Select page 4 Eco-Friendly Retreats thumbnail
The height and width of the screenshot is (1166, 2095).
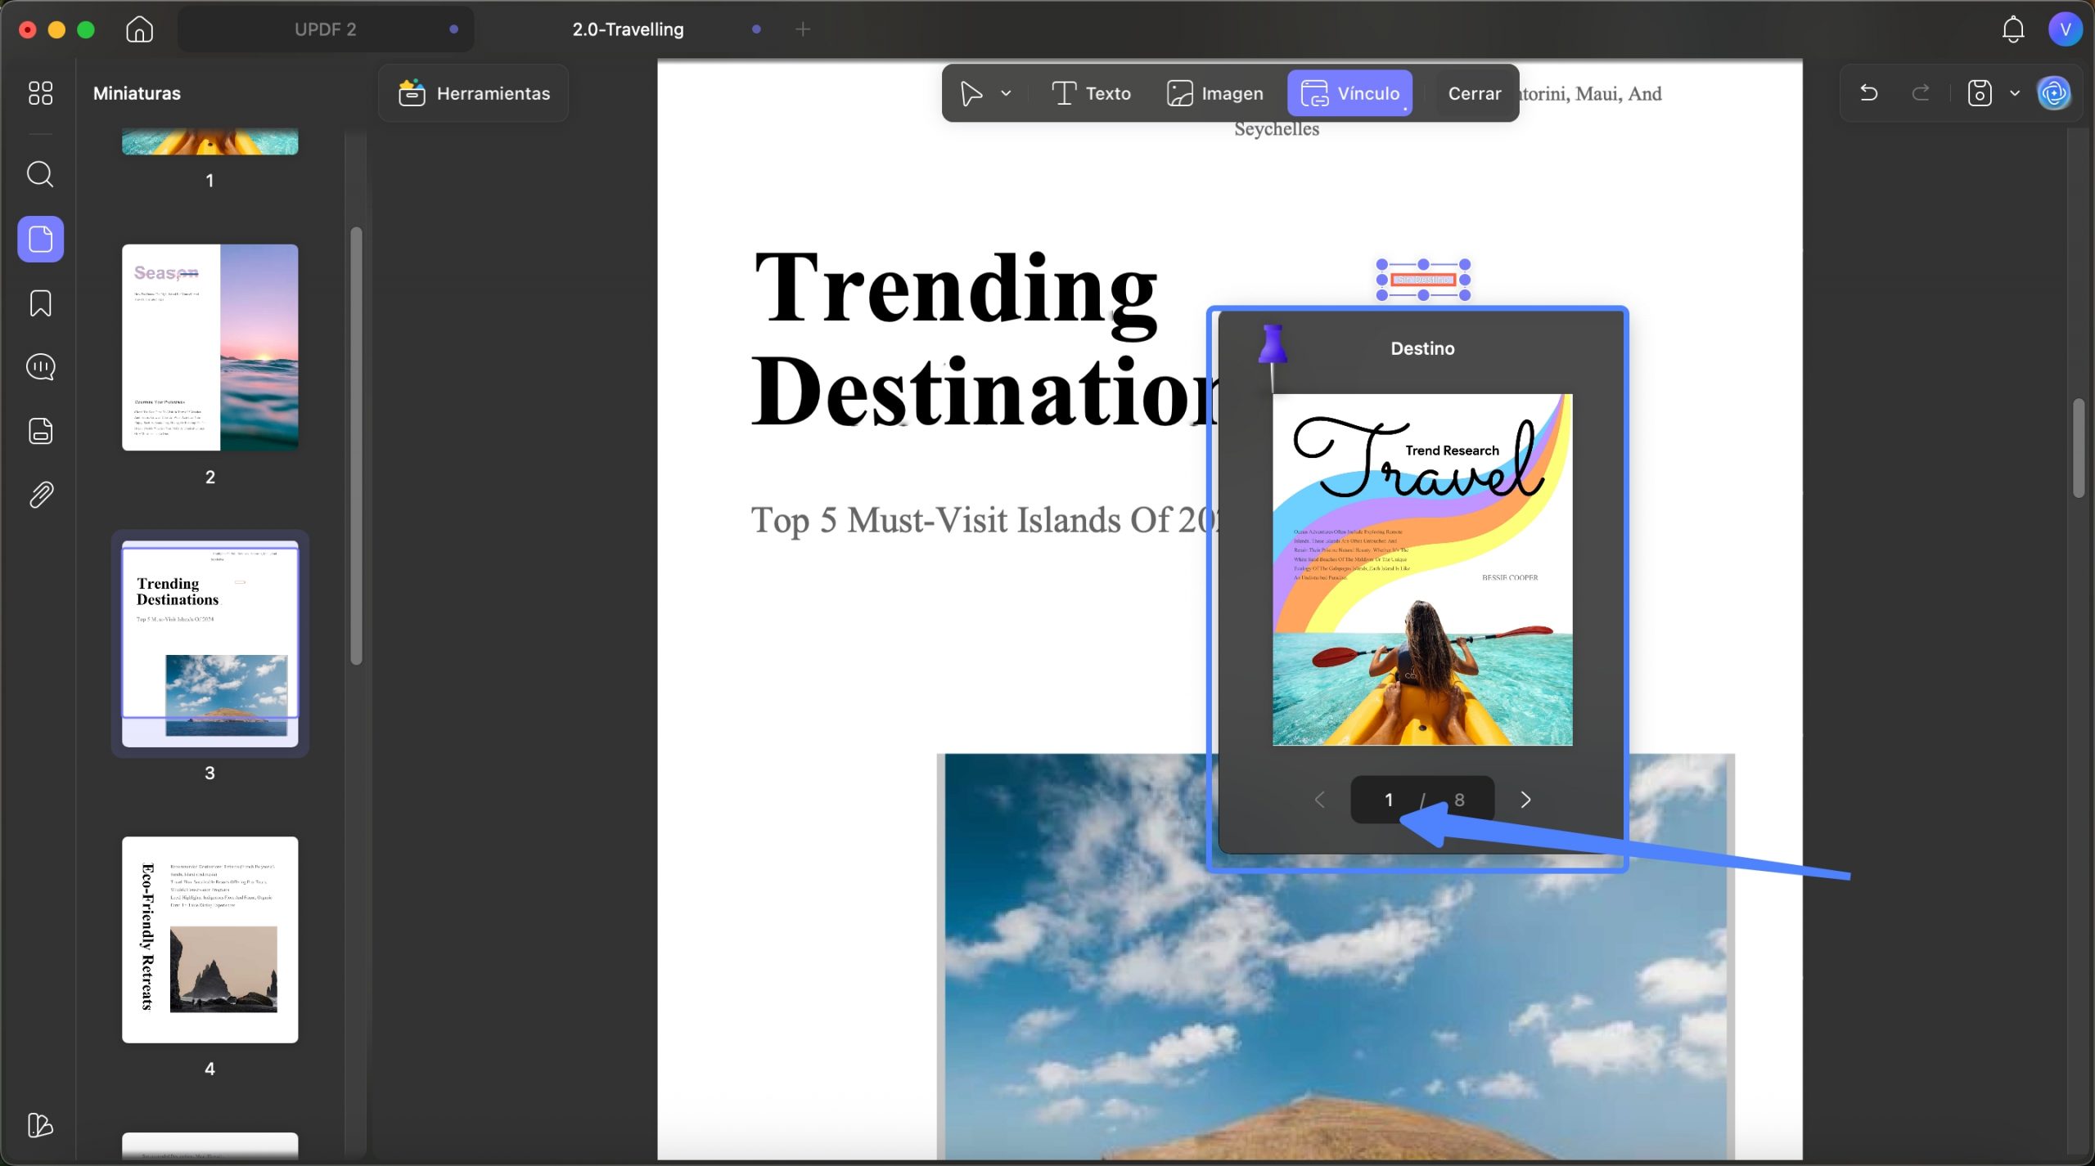tap(209, 940)
